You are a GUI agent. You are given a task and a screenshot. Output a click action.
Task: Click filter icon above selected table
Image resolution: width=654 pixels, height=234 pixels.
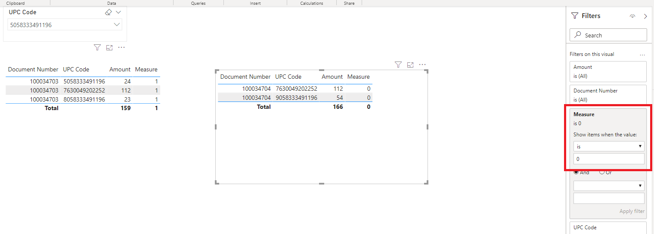(398, 65)
